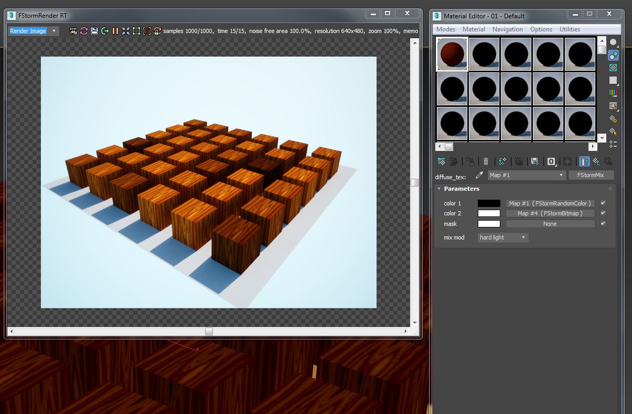Toggle the Backlight icon in side toolbar
632x414 pixels.
pos(613,55)
